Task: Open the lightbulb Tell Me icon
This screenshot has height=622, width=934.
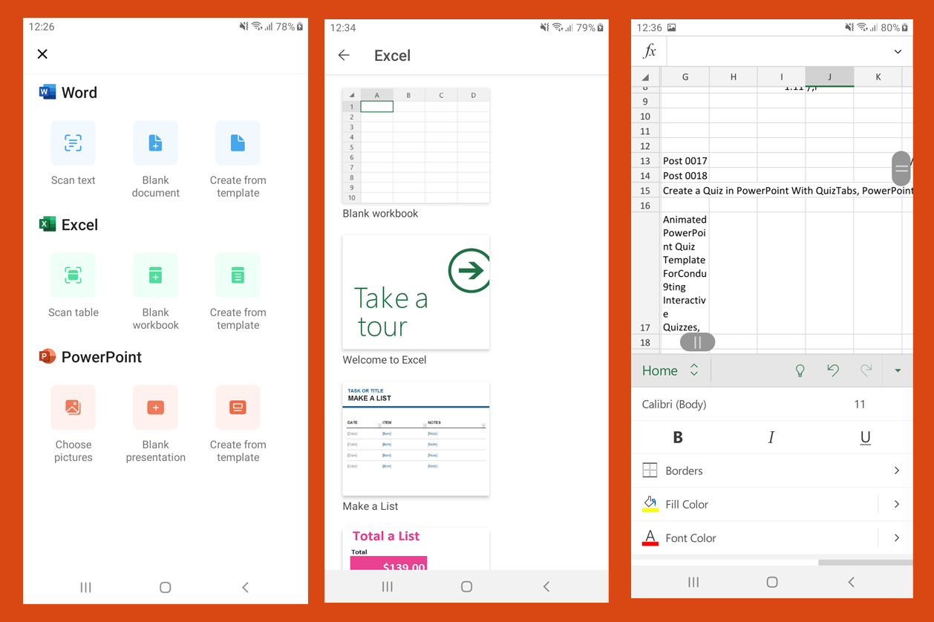Action: pos(800,370)
